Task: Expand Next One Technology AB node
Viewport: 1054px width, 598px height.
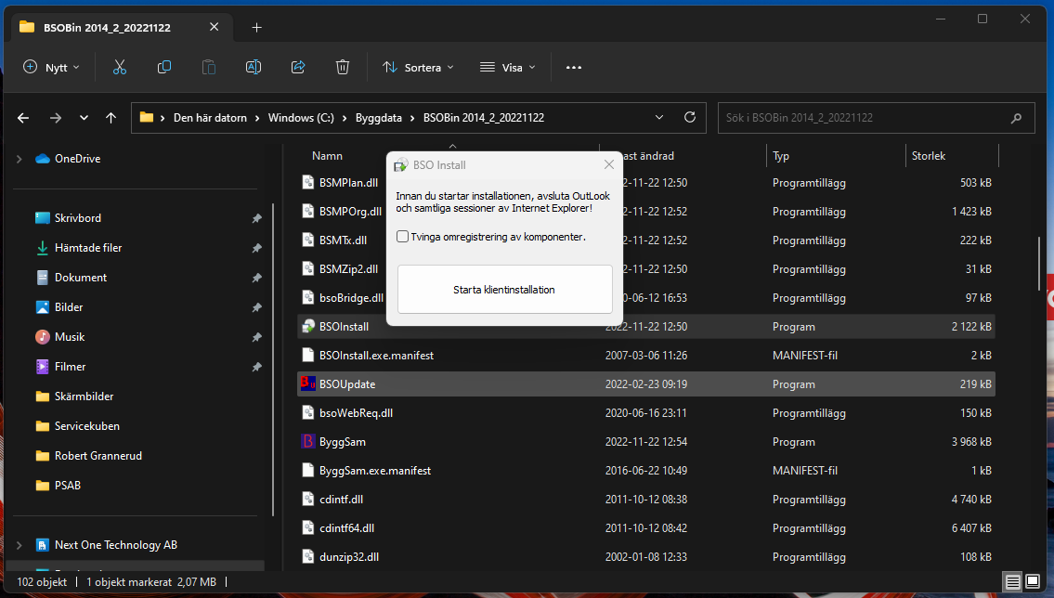Action: coord(20,545)
